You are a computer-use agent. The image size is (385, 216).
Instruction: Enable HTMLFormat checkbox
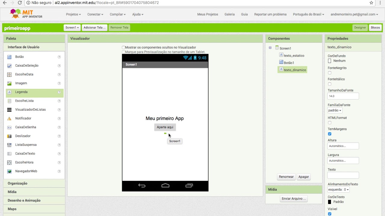point(330,123)
